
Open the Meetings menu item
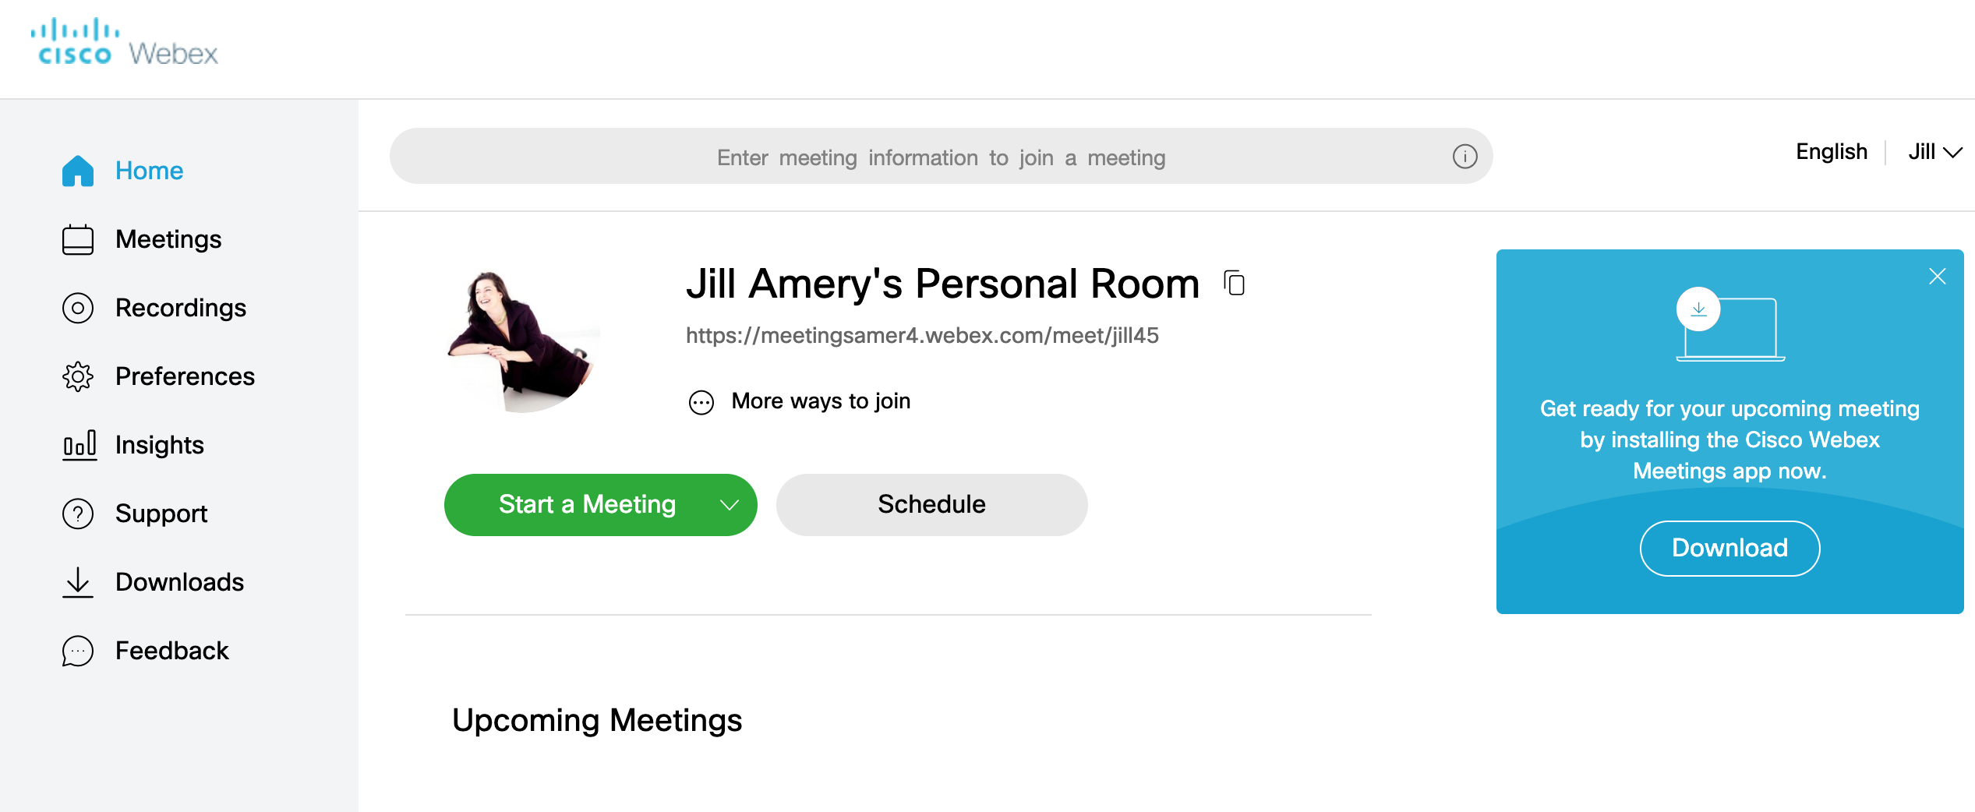click(168, 239)
